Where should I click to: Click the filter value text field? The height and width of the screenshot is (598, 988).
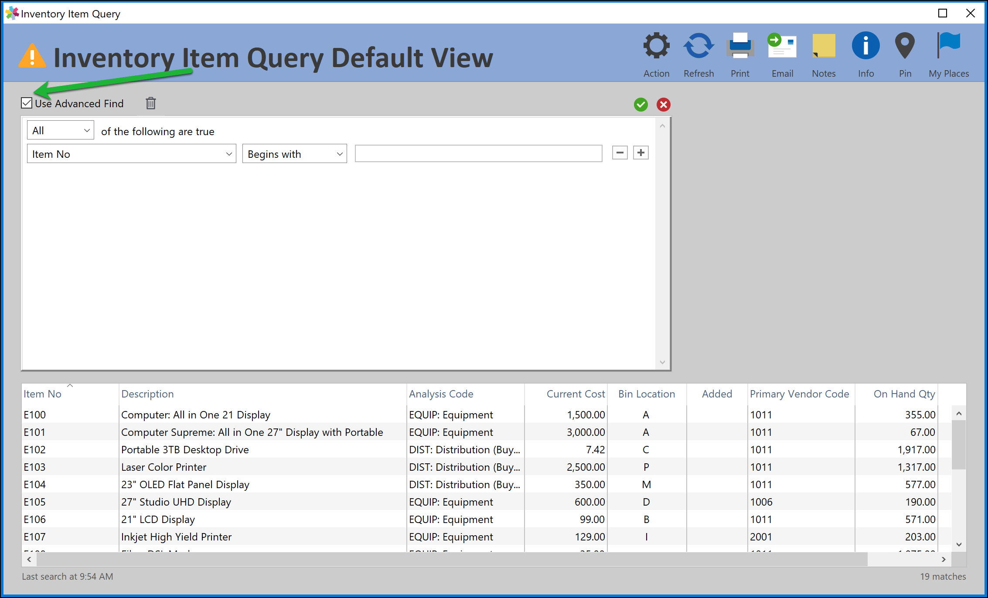pyautogui.click(x=478, y=154)
